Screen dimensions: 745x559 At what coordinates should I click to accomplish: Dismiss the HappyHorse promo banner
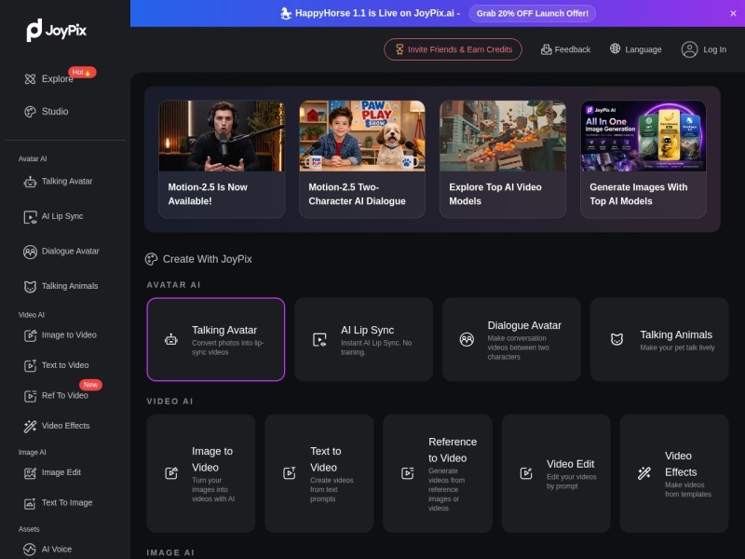733,13
